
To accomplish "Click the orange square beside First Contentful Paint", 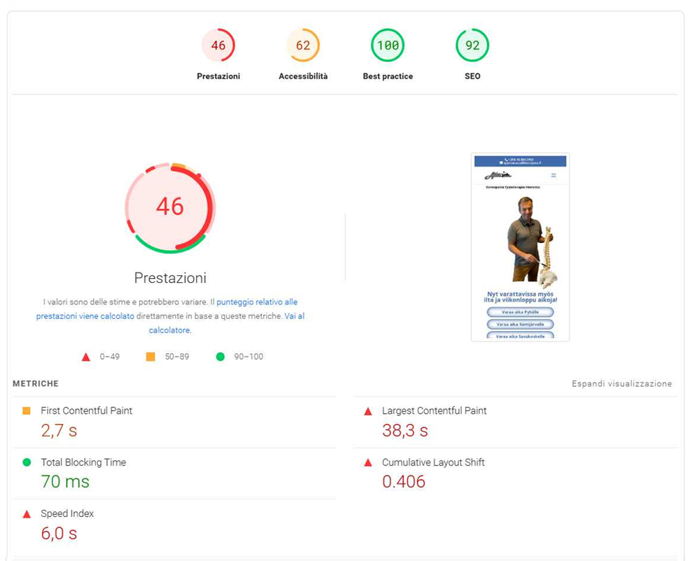I will pyautogui.click(x=27, y=411).
